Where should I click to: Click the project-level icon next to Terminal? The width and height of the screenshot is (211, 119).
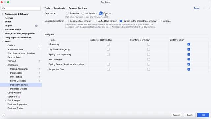pyautogui.click(x=39, y=61)
